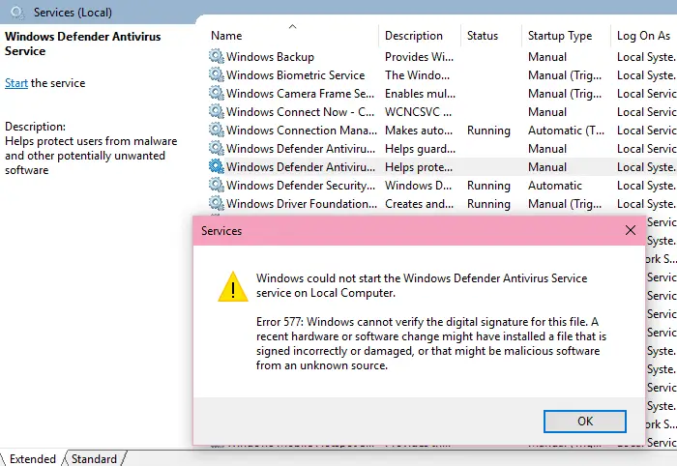Click Running status of Windows Connection Manager
This screenshot has width=677, height=466.
[x=488, y=131]
